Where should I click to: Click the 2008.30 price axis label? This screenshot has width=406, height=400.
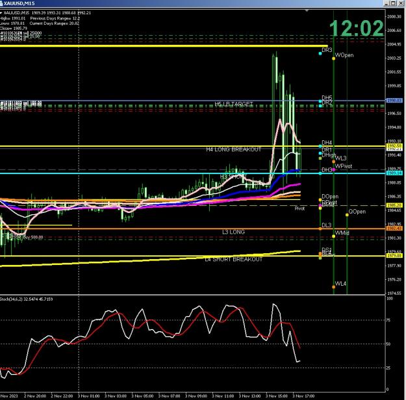click(394, 17)
